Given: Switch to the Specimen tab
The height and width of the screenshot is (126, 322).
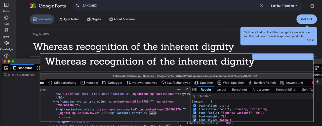Looking at the screenshot, I should click(42, 19).
